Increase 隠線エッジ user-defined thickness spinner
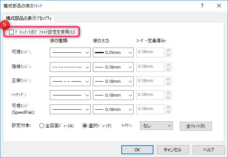The image size is (228, 158). pyautogui.click(x=168, y=64)
